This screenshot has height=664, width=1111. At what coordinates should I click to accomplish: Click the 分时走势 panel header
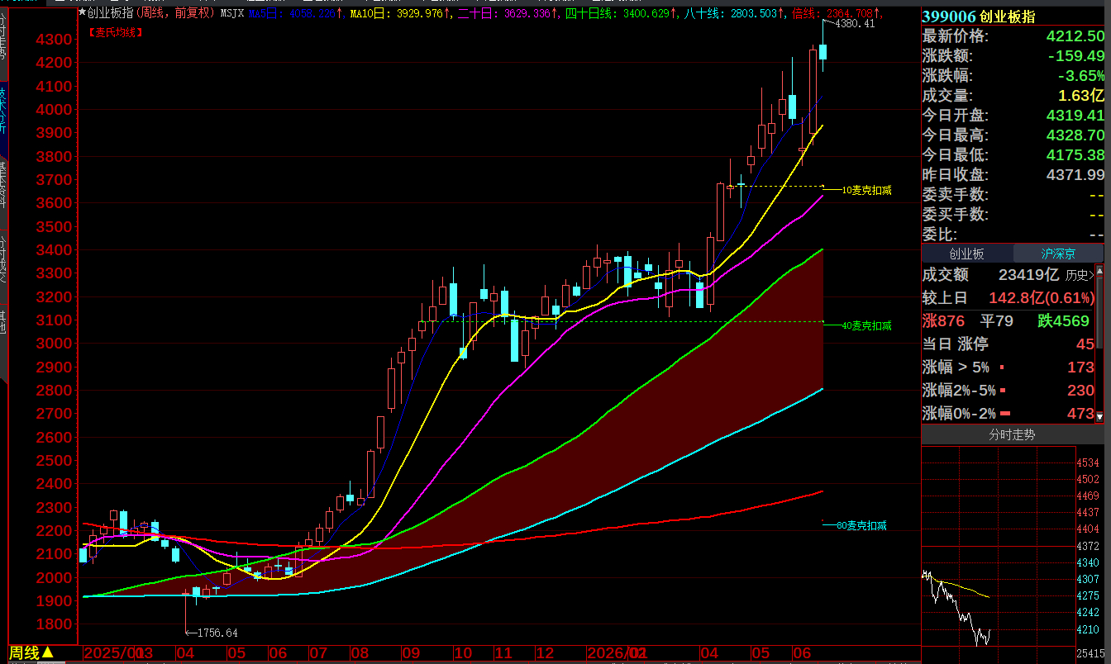[x=1013, y=434]
